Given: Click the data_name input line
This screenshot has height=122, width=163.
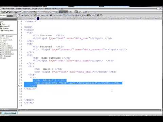Looking at the screenshot, I should point(73,61).
